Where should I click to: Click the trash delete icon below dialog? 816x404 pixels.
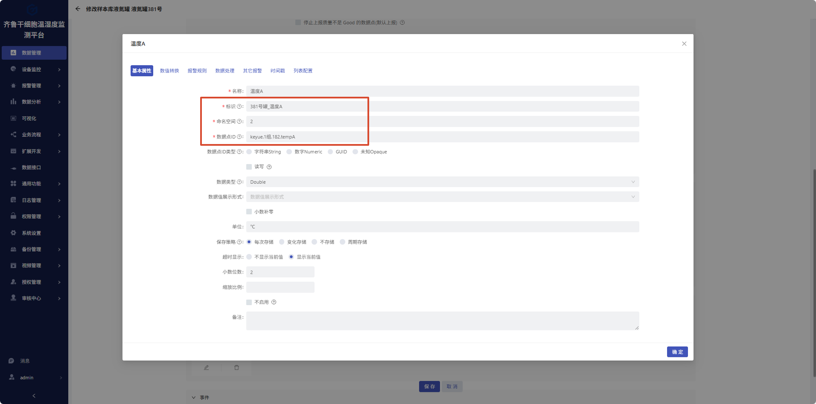[x=236, y=367]
